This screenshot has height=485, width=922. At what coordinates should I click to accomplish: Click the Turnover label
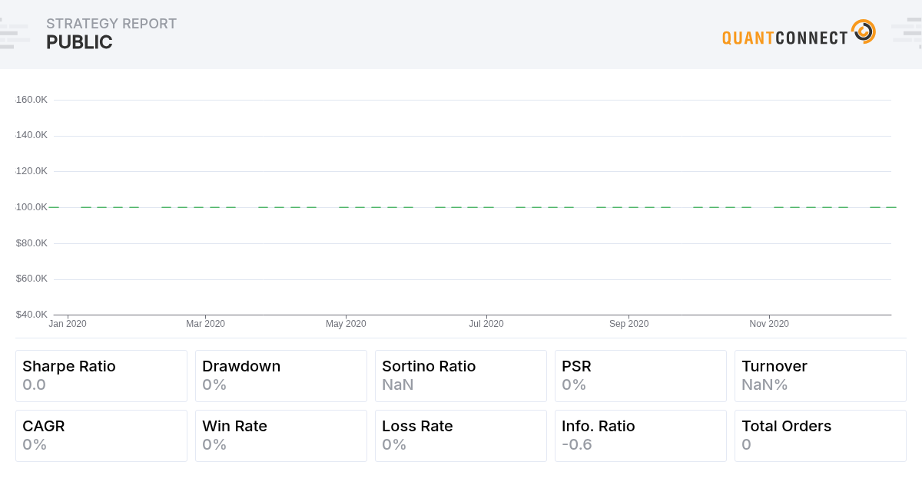click(x=774, y=367)
